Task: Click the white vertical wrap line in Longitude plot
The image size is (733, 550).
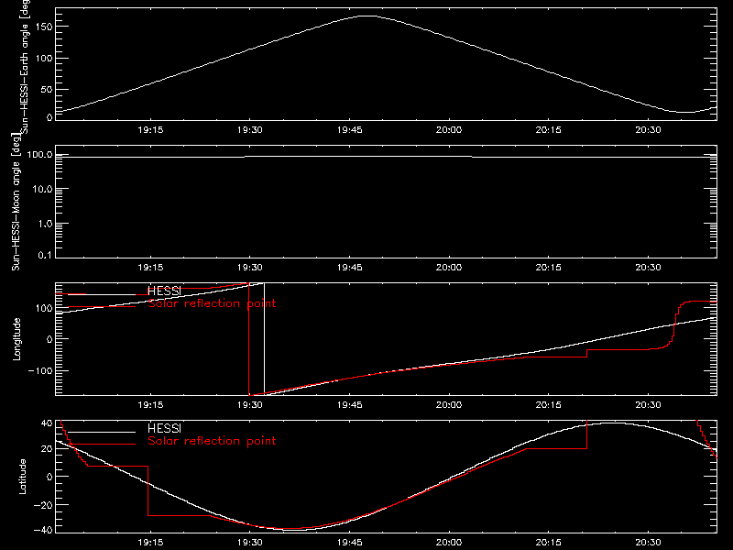Action: pyautogui.click(x=264, y=339)
